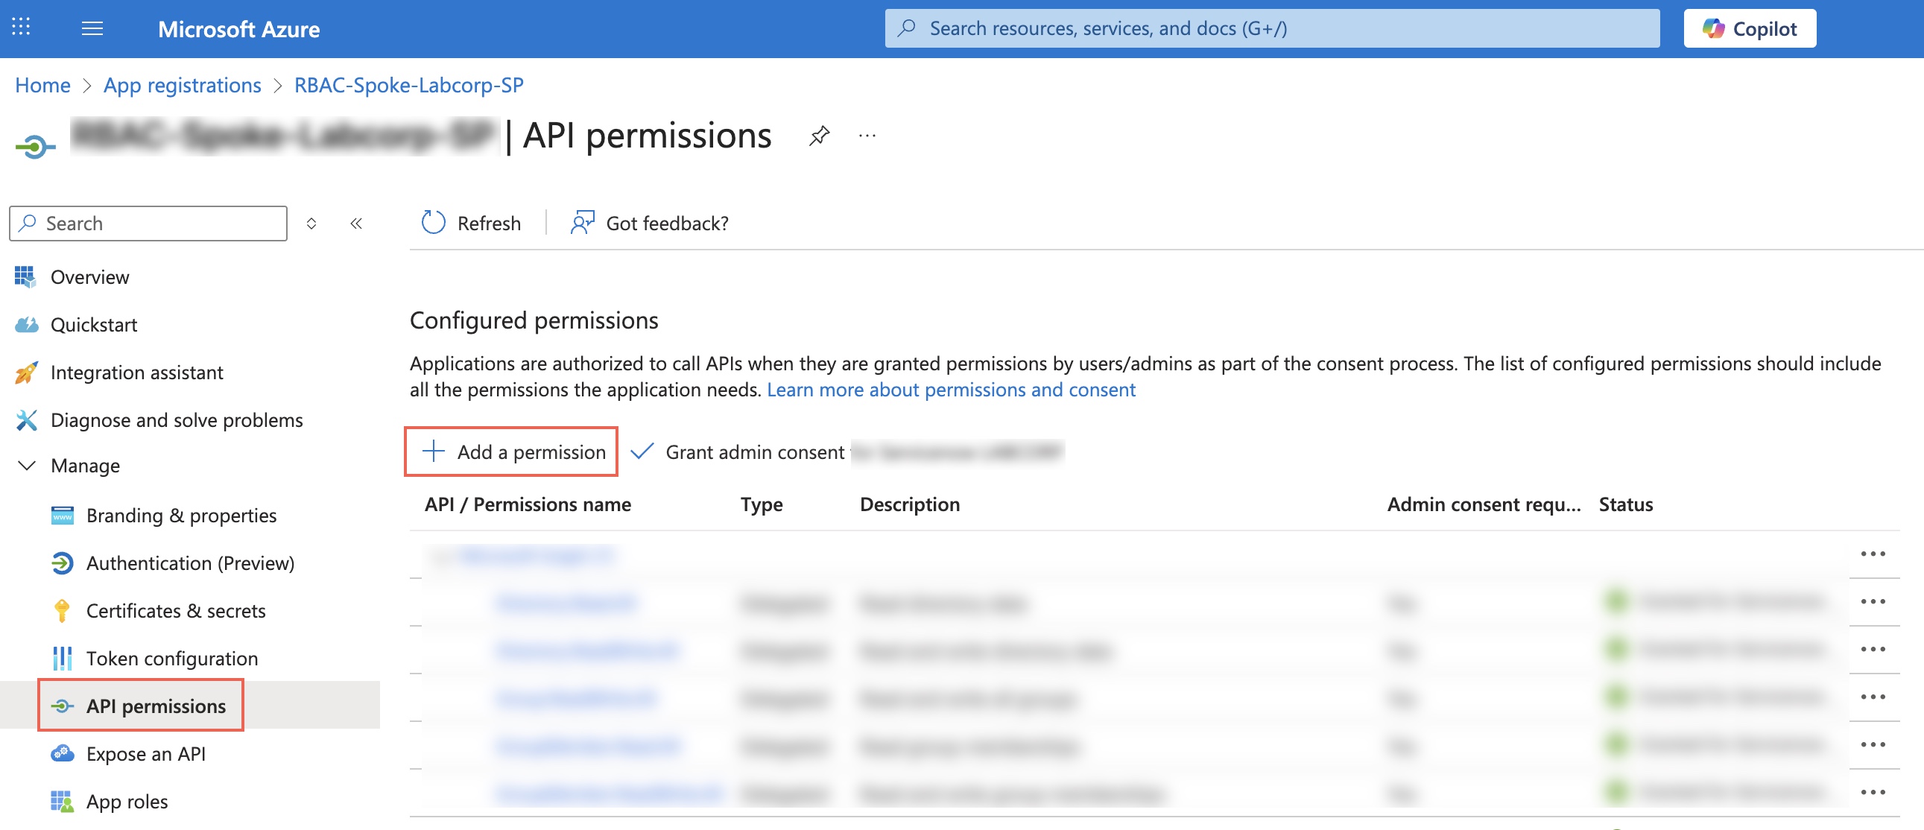Click the Refresh circular arrow icon
The image size is (1924, 830).
[x=433, y=222]
